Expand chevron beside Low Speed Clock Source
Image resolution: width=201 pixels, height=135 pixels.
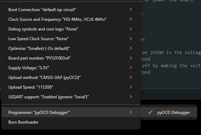131,38
